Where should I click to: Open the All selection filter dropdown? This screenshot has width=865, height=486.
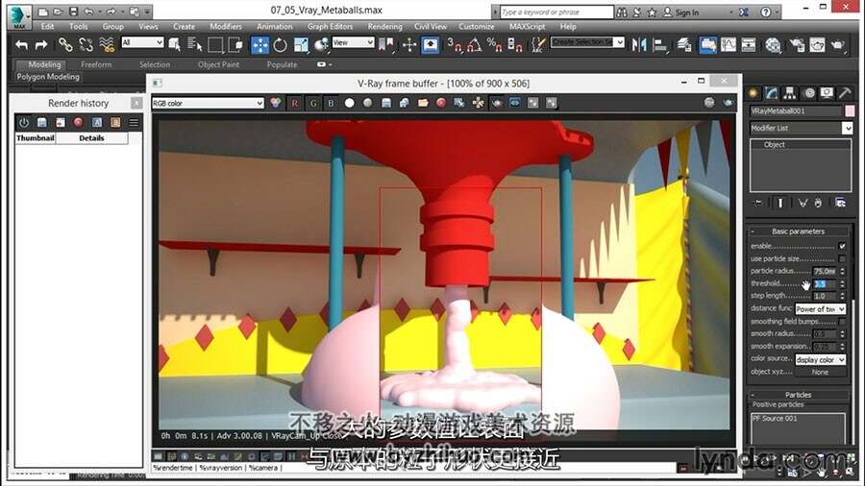pos(142,42)
